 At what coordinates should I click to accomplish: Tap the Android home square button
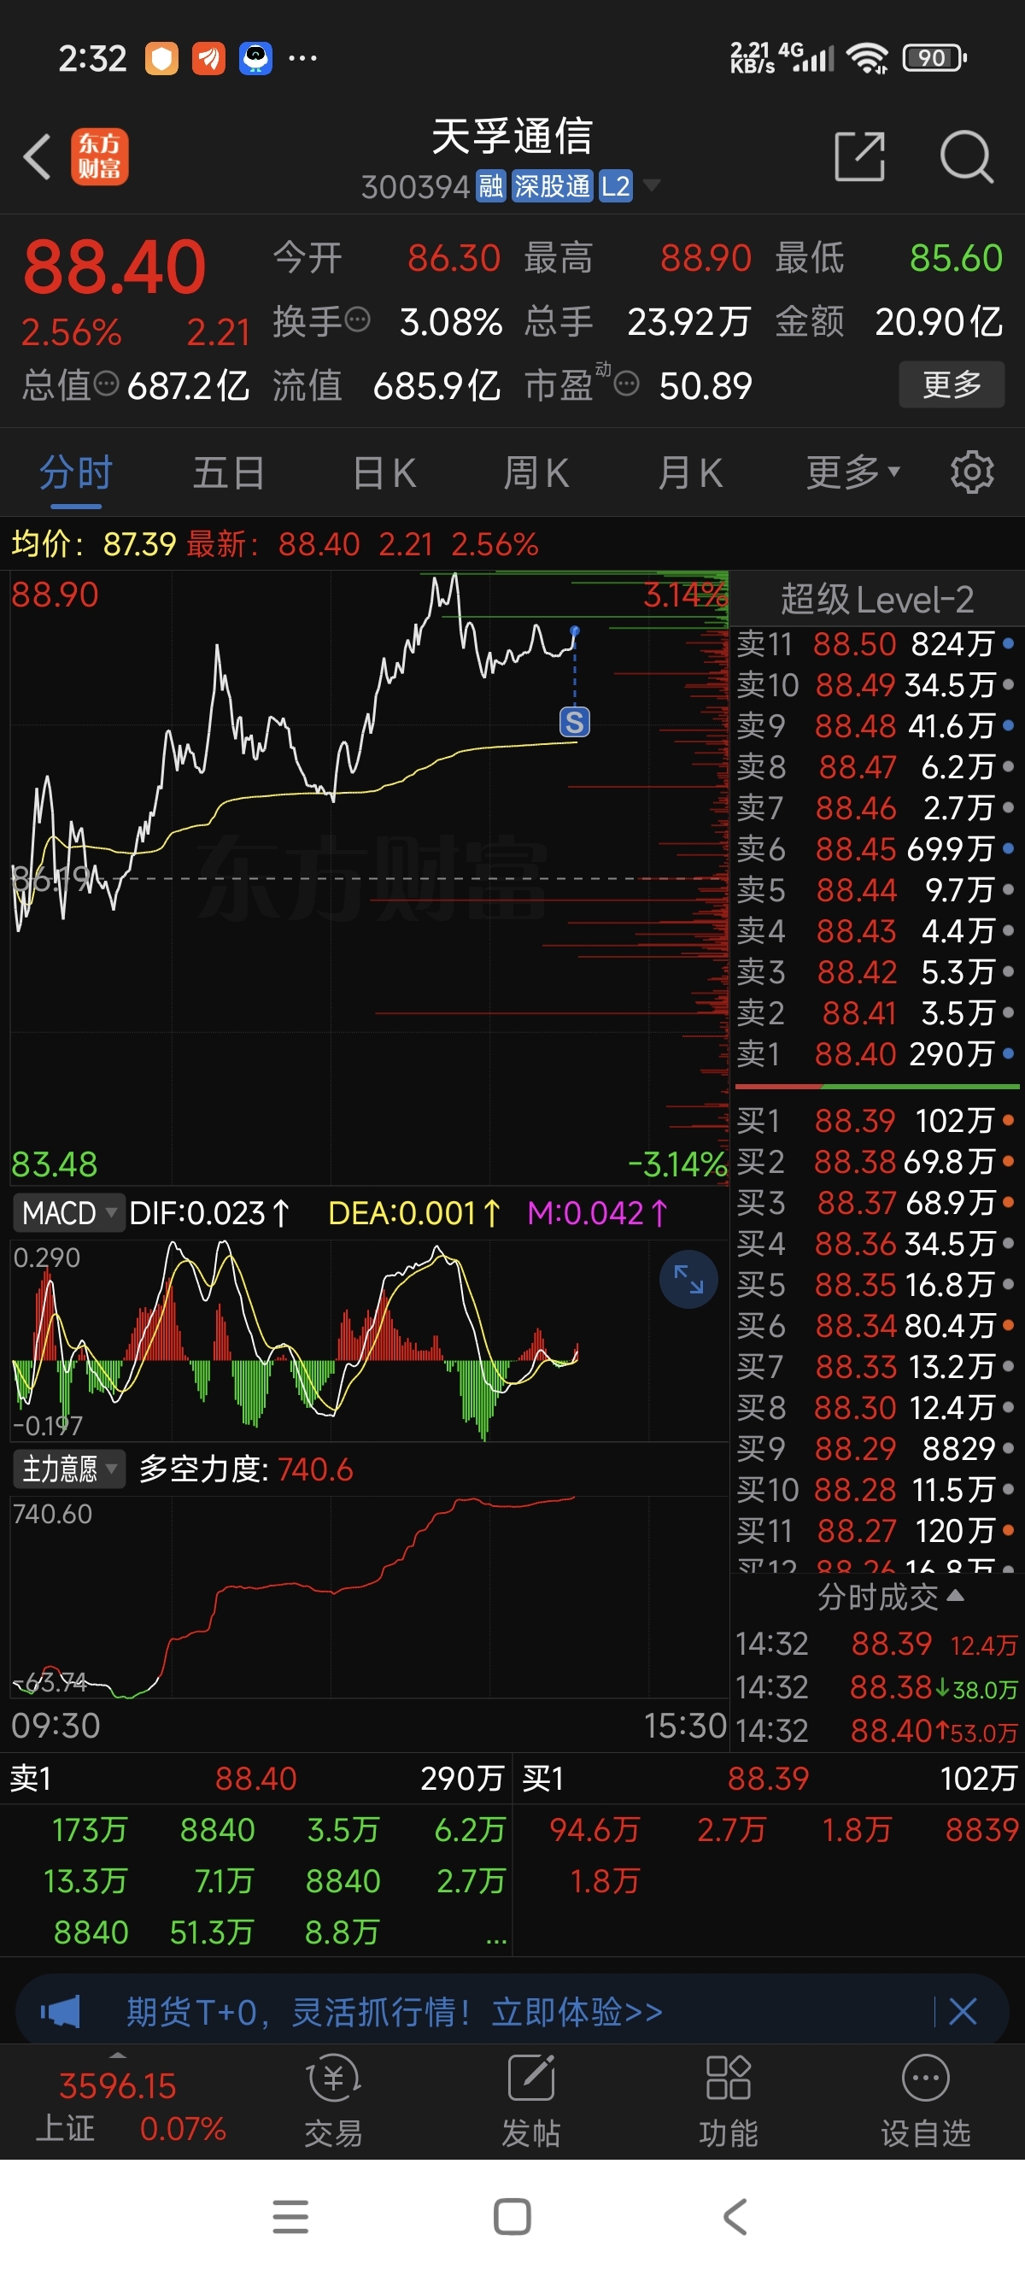(512, 2216)
